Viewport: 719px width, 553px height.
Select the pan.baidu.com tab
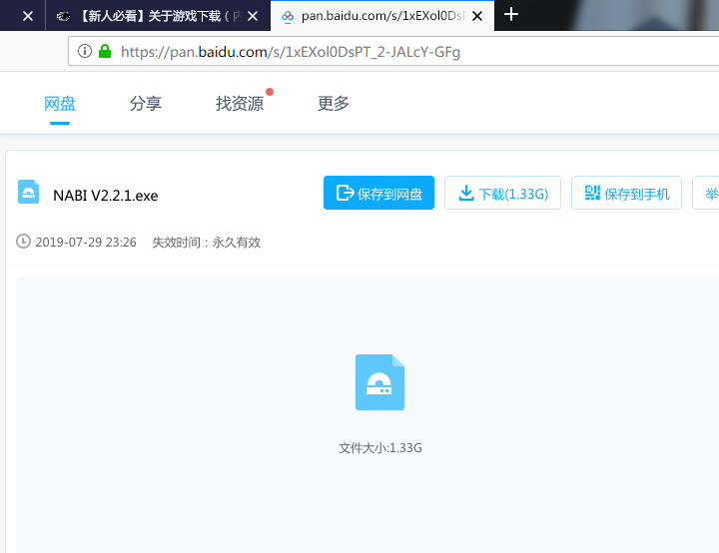pyautogui.click(x=381, y=17)
